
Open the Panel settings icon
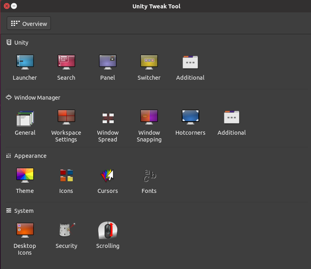pyautogui.click(x=108, y=62)
